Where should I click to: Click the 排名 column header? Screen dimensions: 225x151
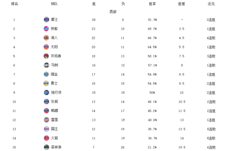14,4
